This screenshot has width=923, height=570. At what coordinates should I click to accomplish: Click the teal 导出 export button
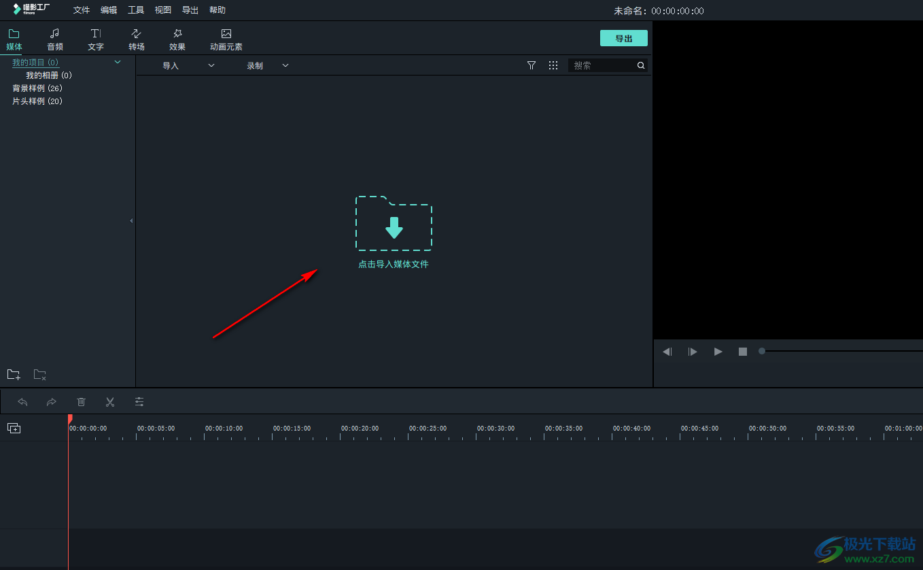(624, 38)
